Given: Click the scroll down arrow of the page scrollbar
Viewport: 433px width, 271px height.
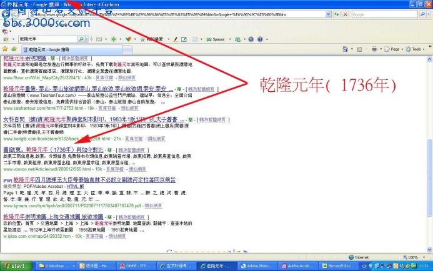Looking at the screenshot, I should pos(429,250).
